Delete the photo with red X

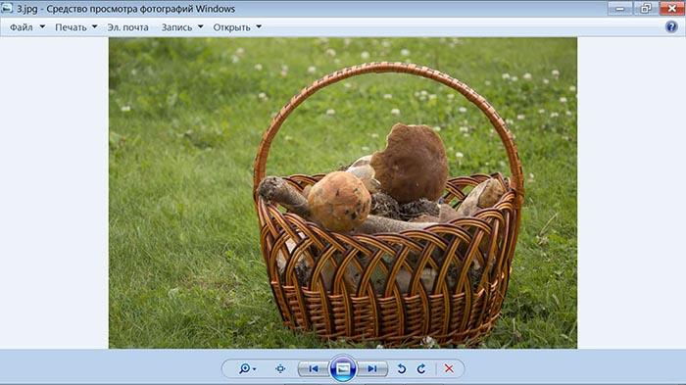449,368
